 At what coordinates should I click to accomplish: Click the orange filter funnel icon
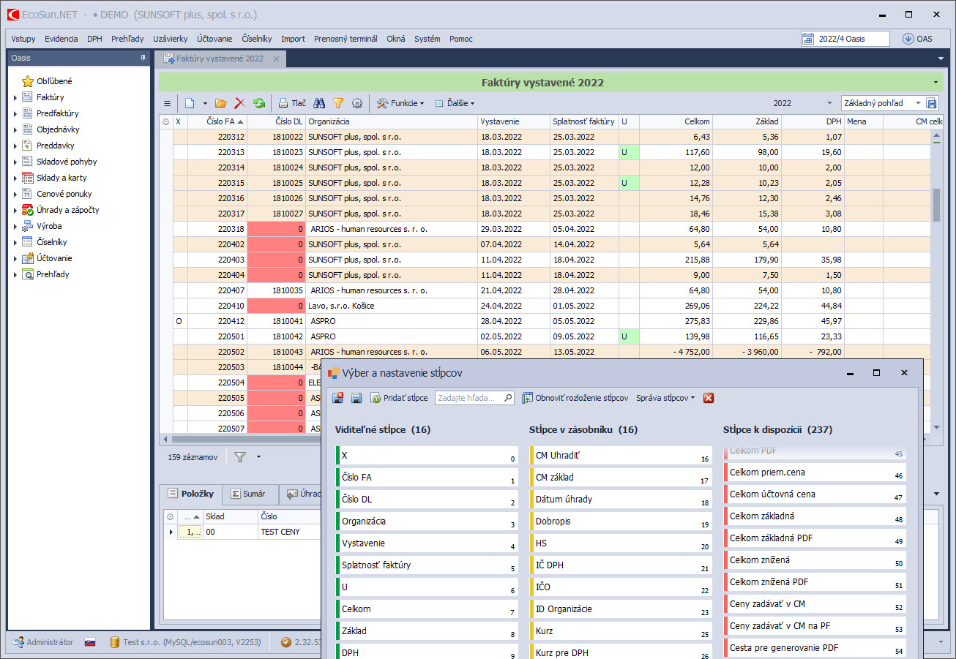tap(338, 104)
